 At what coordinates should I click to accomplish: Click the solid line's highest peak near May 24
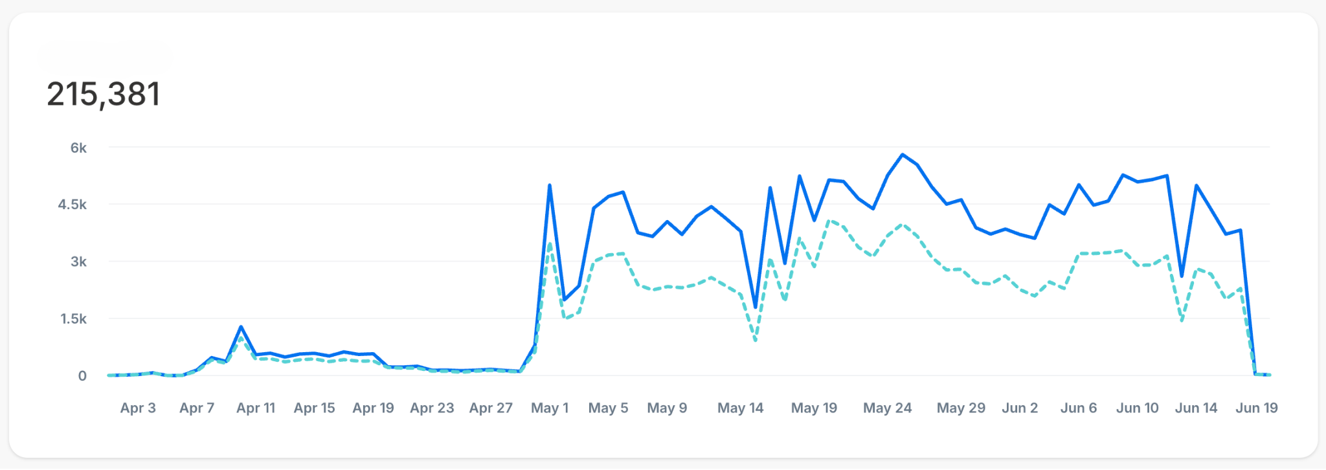(x=902, y=155)
